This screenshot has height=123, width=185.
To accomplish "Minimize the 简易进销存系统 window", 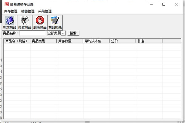I will tap(151, 4).
